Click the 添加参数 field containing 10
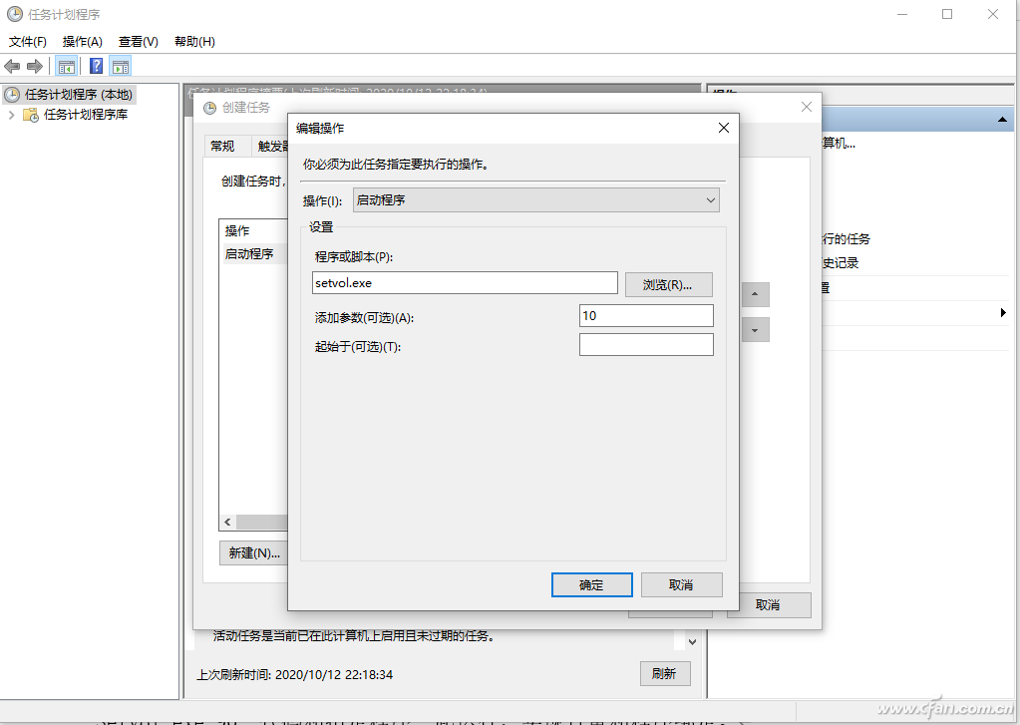This screenshot has width=1020, height=725. tap(646, 316)
